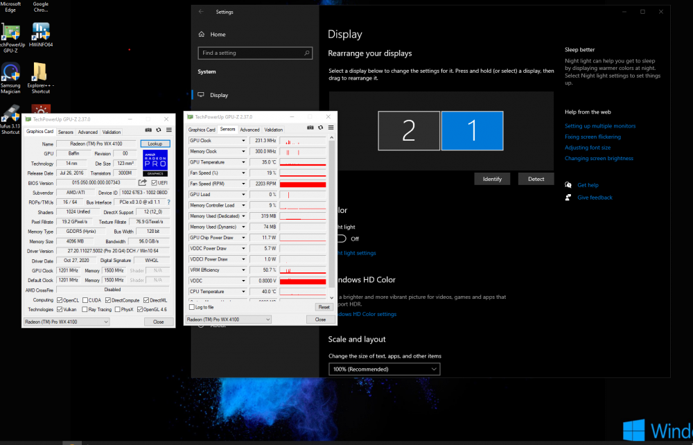Open GPU selector dropdown in Graphics Card window
Screen dimensions: 693x445
67,322
